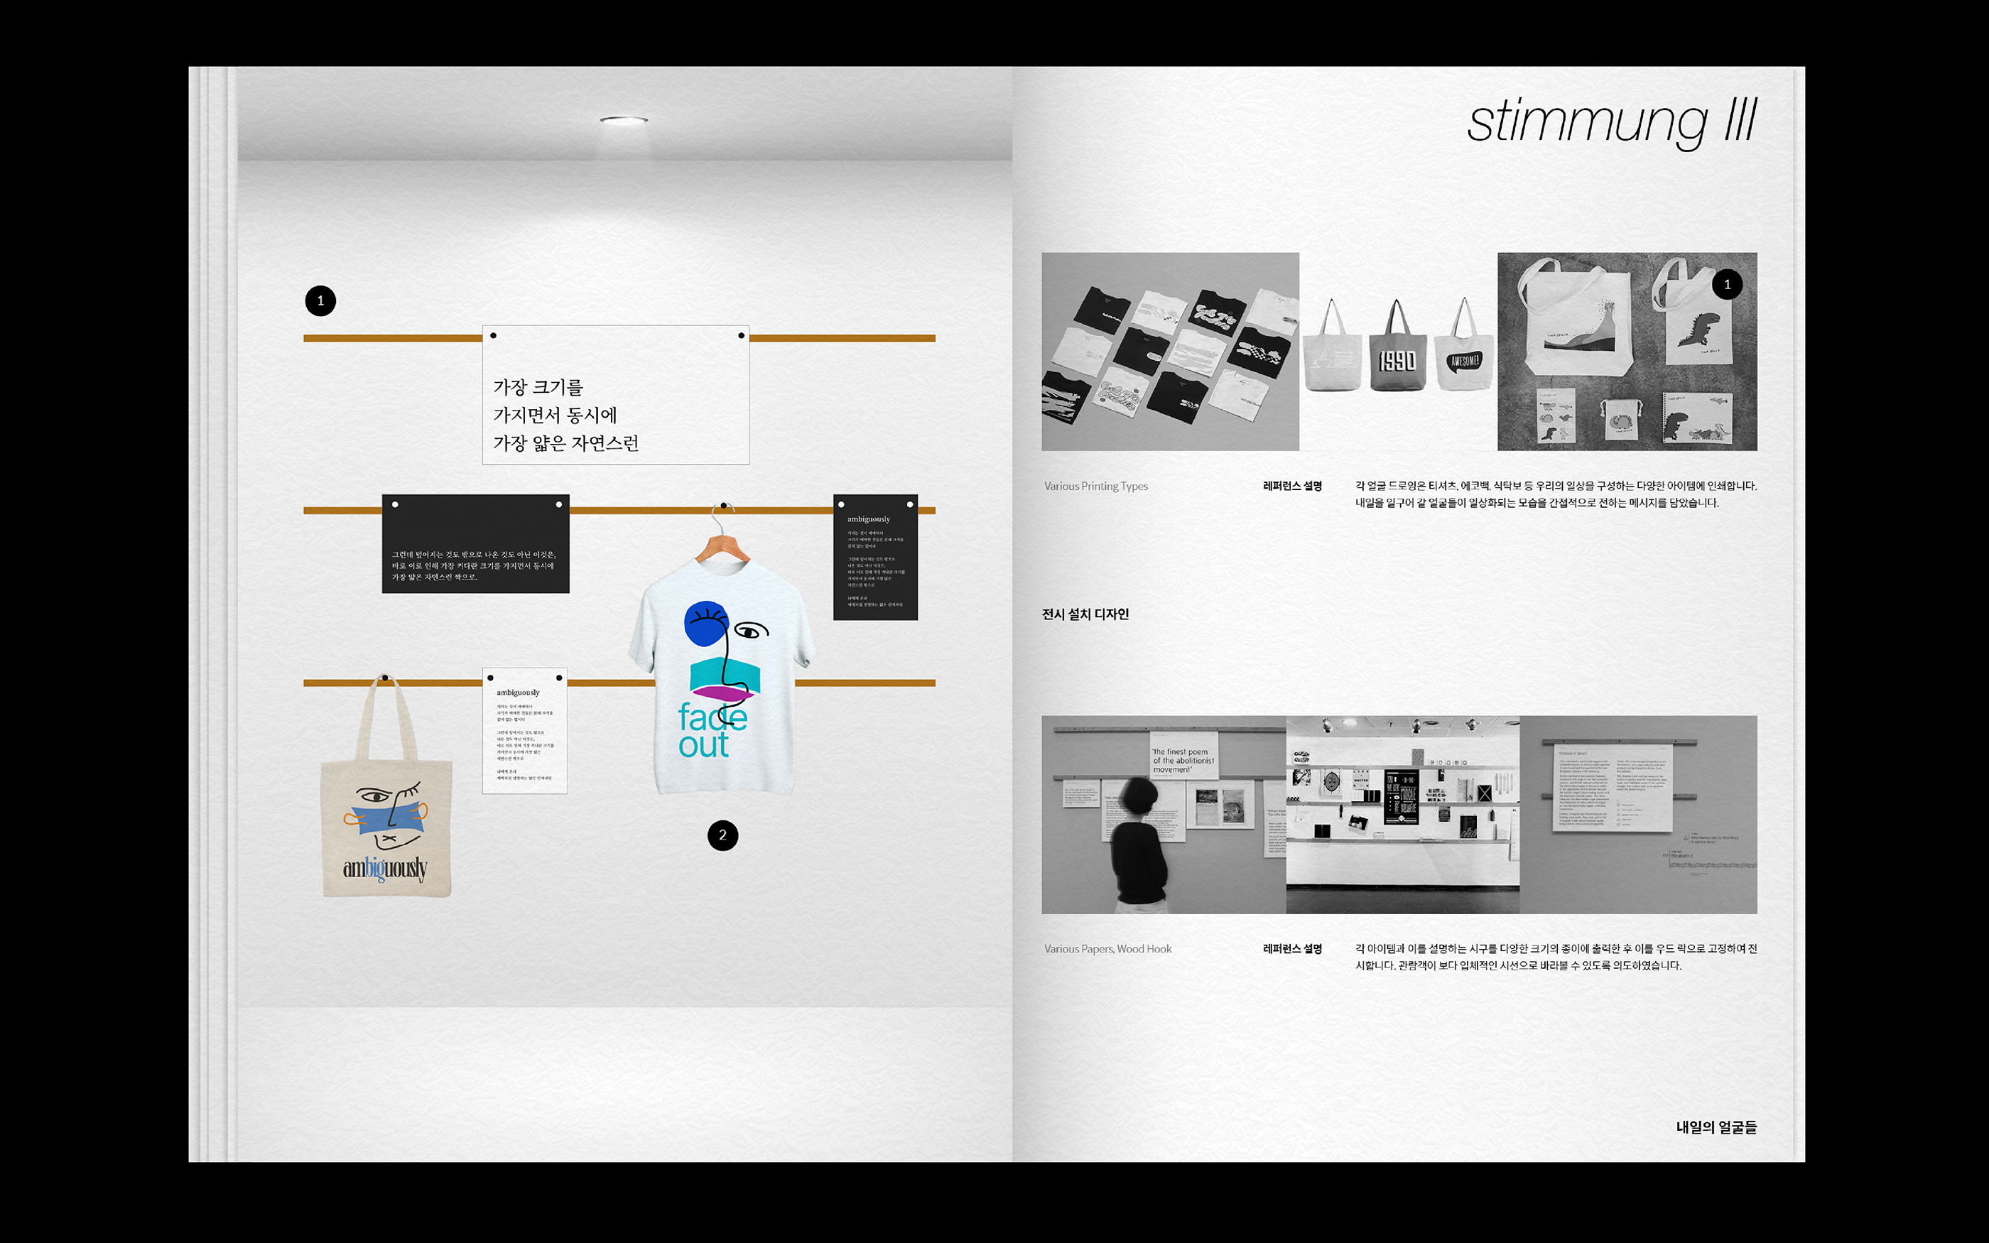Click the white ambiguously paper note
The image size is (1989, 1243).
point(524,731)
